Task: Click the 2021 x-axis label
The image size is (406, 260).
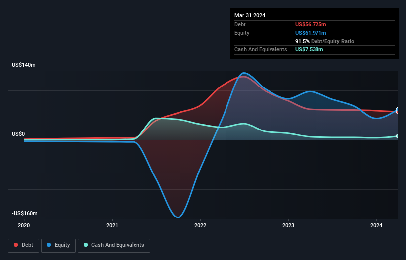Action: [x=112, y=225]
